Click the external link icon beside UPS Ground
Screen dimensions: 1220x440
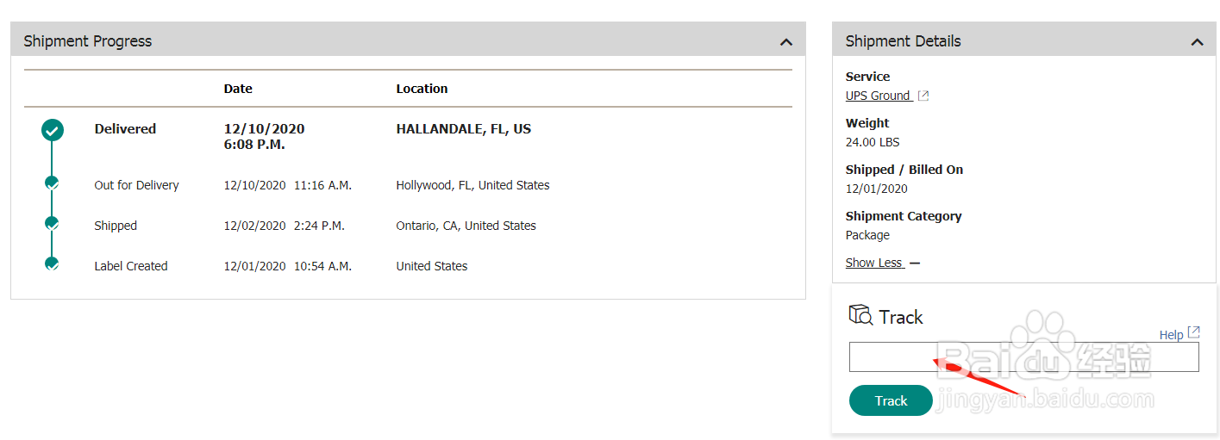tap(923, 96)
